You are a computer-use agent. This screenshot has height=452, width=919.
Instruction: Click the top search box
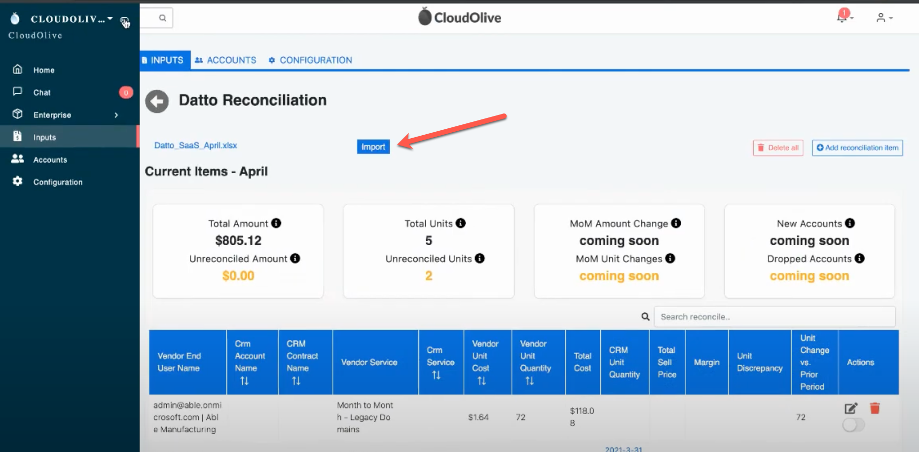coord(156,18)
